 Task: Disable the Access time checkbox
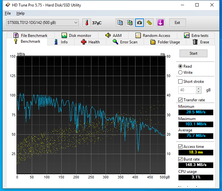(x=181, y=147)
